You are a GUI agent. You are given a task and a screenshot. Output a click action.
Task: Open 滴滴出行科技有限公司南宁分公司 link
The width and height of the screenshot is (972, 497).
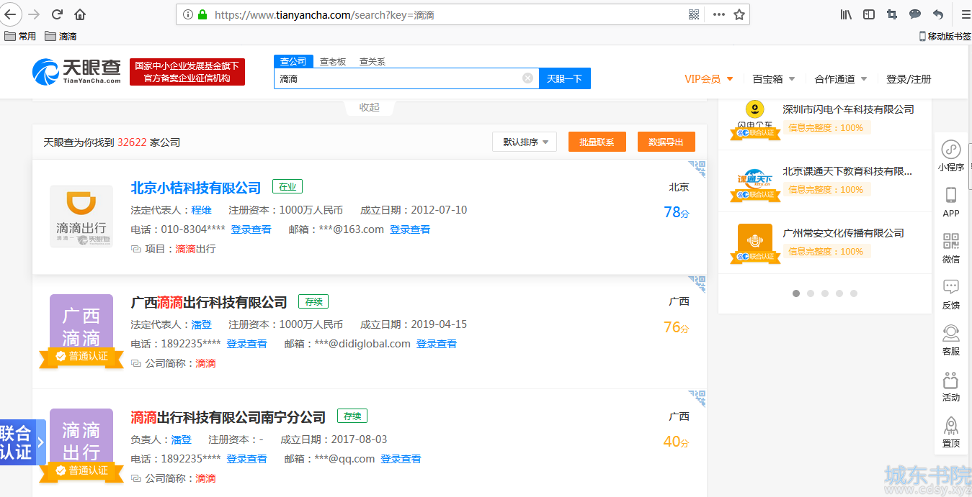pos(228,417)
